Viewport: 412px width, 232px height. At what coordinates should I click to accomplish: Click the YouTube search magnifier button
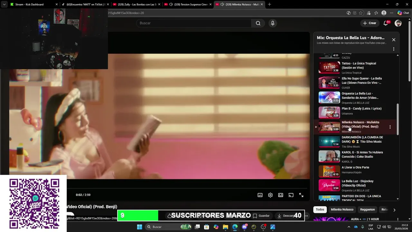click(258, 23)
